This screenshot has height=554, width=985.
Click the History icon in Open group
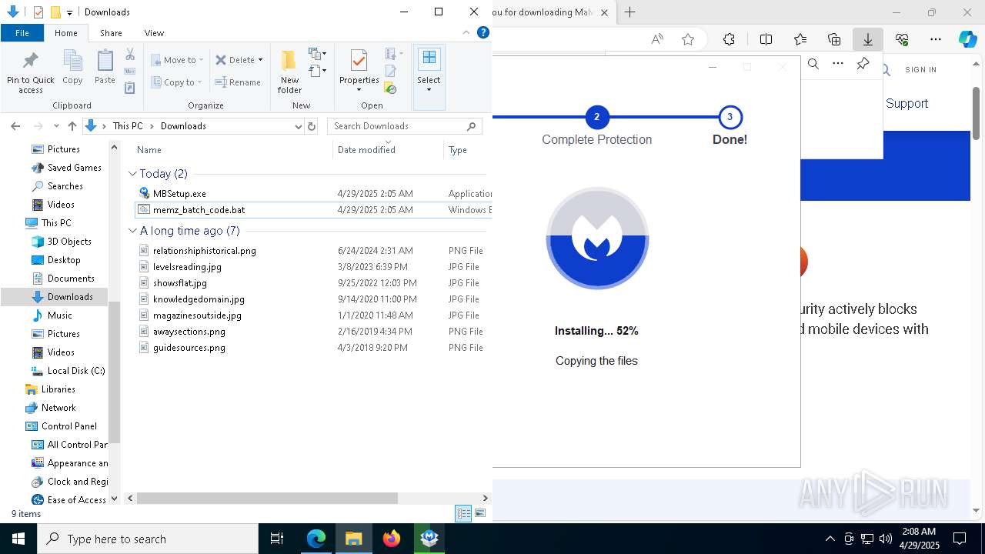coord(390,88)
